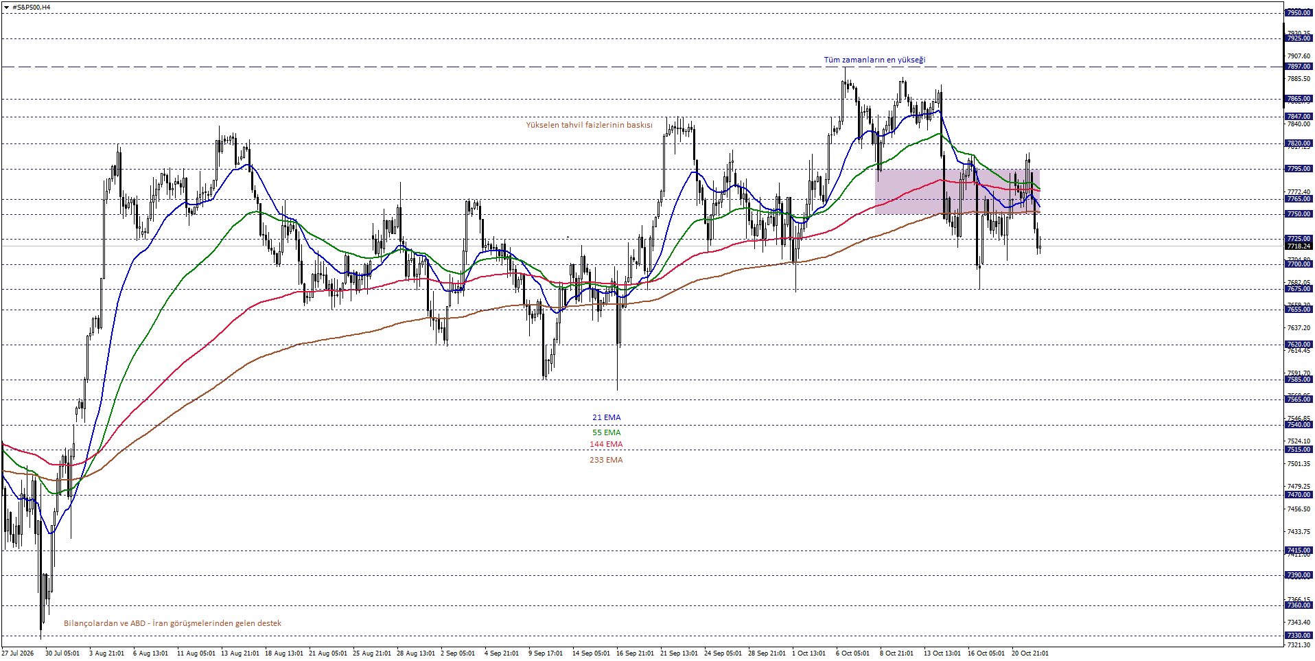
Task: Click the '11 Aug 05:01' time label
Action: 196,653
